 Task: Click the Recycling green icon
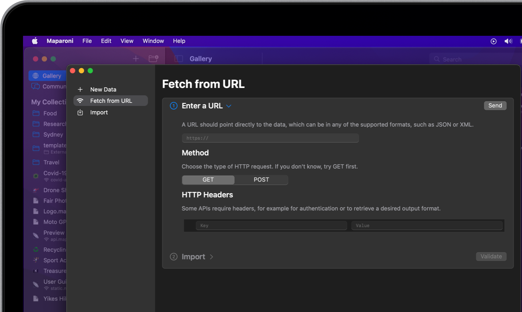[36, 250]
